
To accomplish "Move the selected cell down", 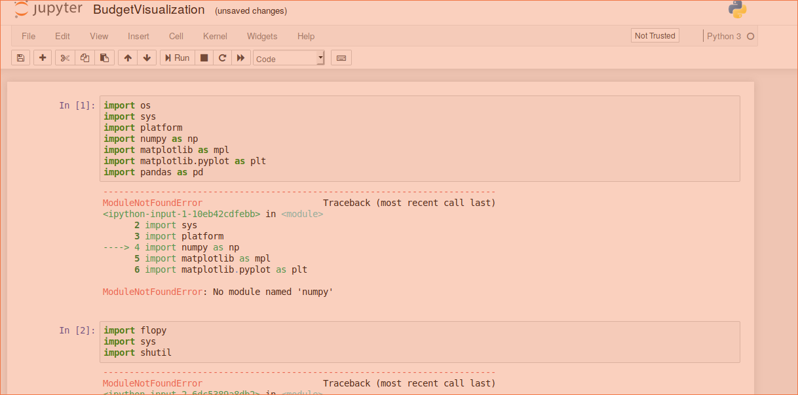I will pyautogui.click(x=147, y=58).
